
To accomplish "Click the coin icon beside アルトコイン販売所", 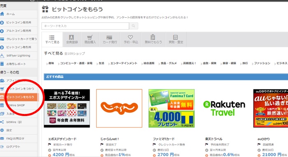I will [x=2, y=31].
